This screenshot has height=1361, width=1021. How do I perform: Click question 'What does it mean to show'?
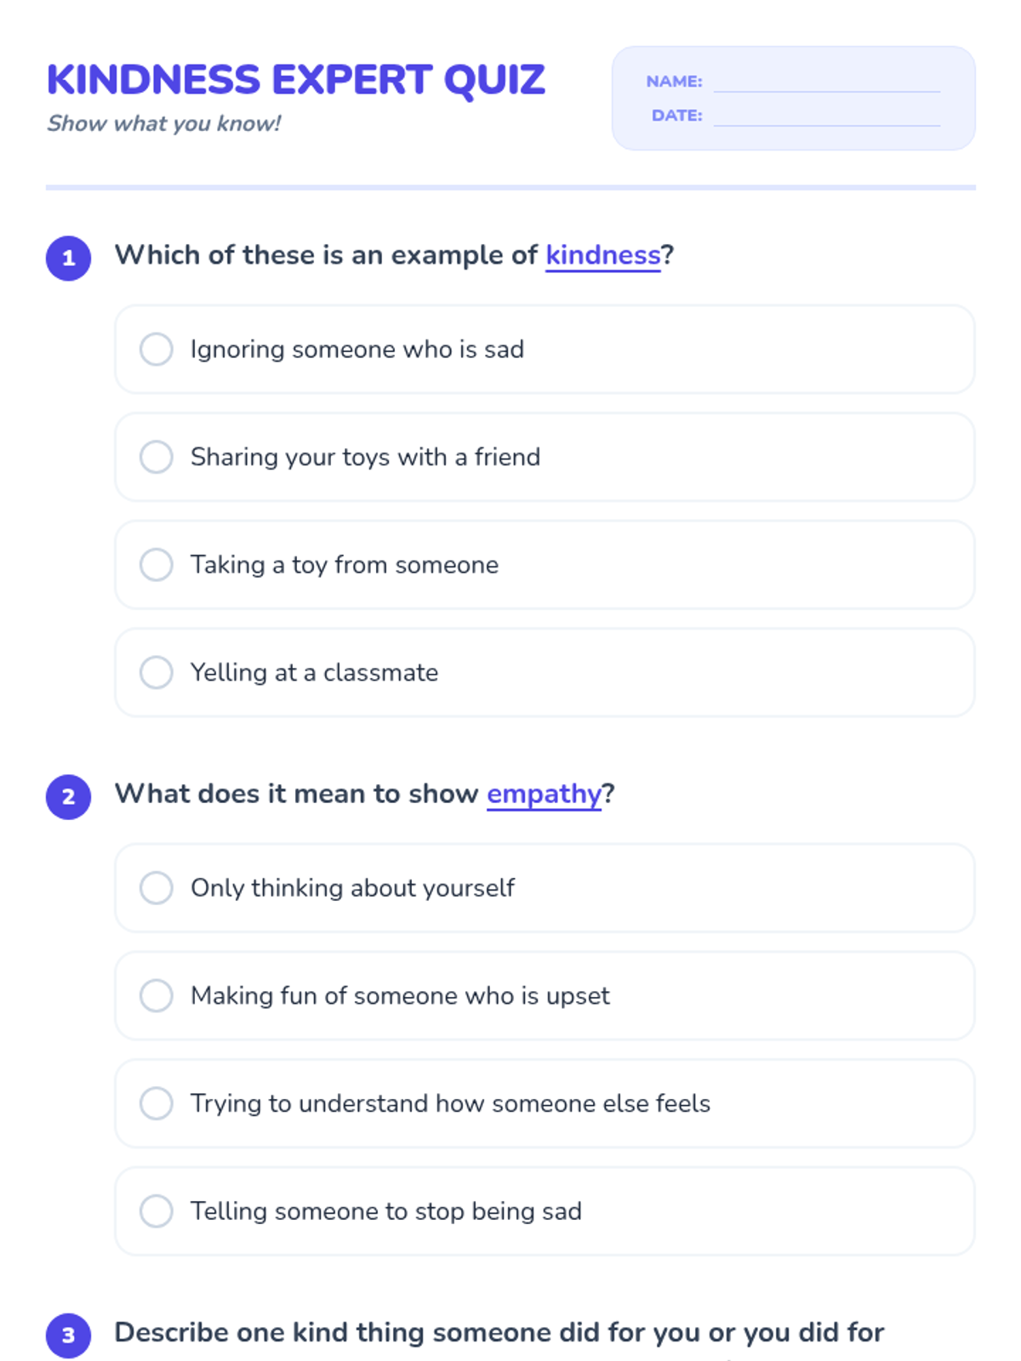298,794
